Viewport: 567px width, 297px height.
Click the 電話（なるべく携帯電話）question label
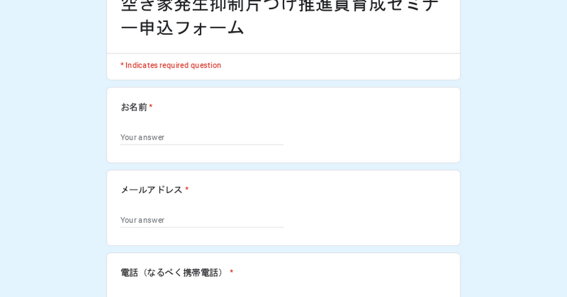[172, 273]
